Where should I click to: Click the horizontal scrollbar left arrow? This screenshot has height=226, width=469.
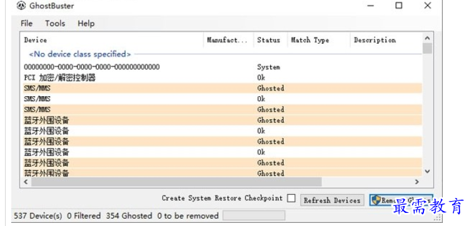point(26,182)
